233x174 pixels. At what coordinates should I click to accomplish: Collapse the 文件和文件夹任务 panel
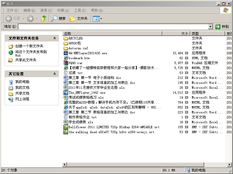[x=54, y=38]
